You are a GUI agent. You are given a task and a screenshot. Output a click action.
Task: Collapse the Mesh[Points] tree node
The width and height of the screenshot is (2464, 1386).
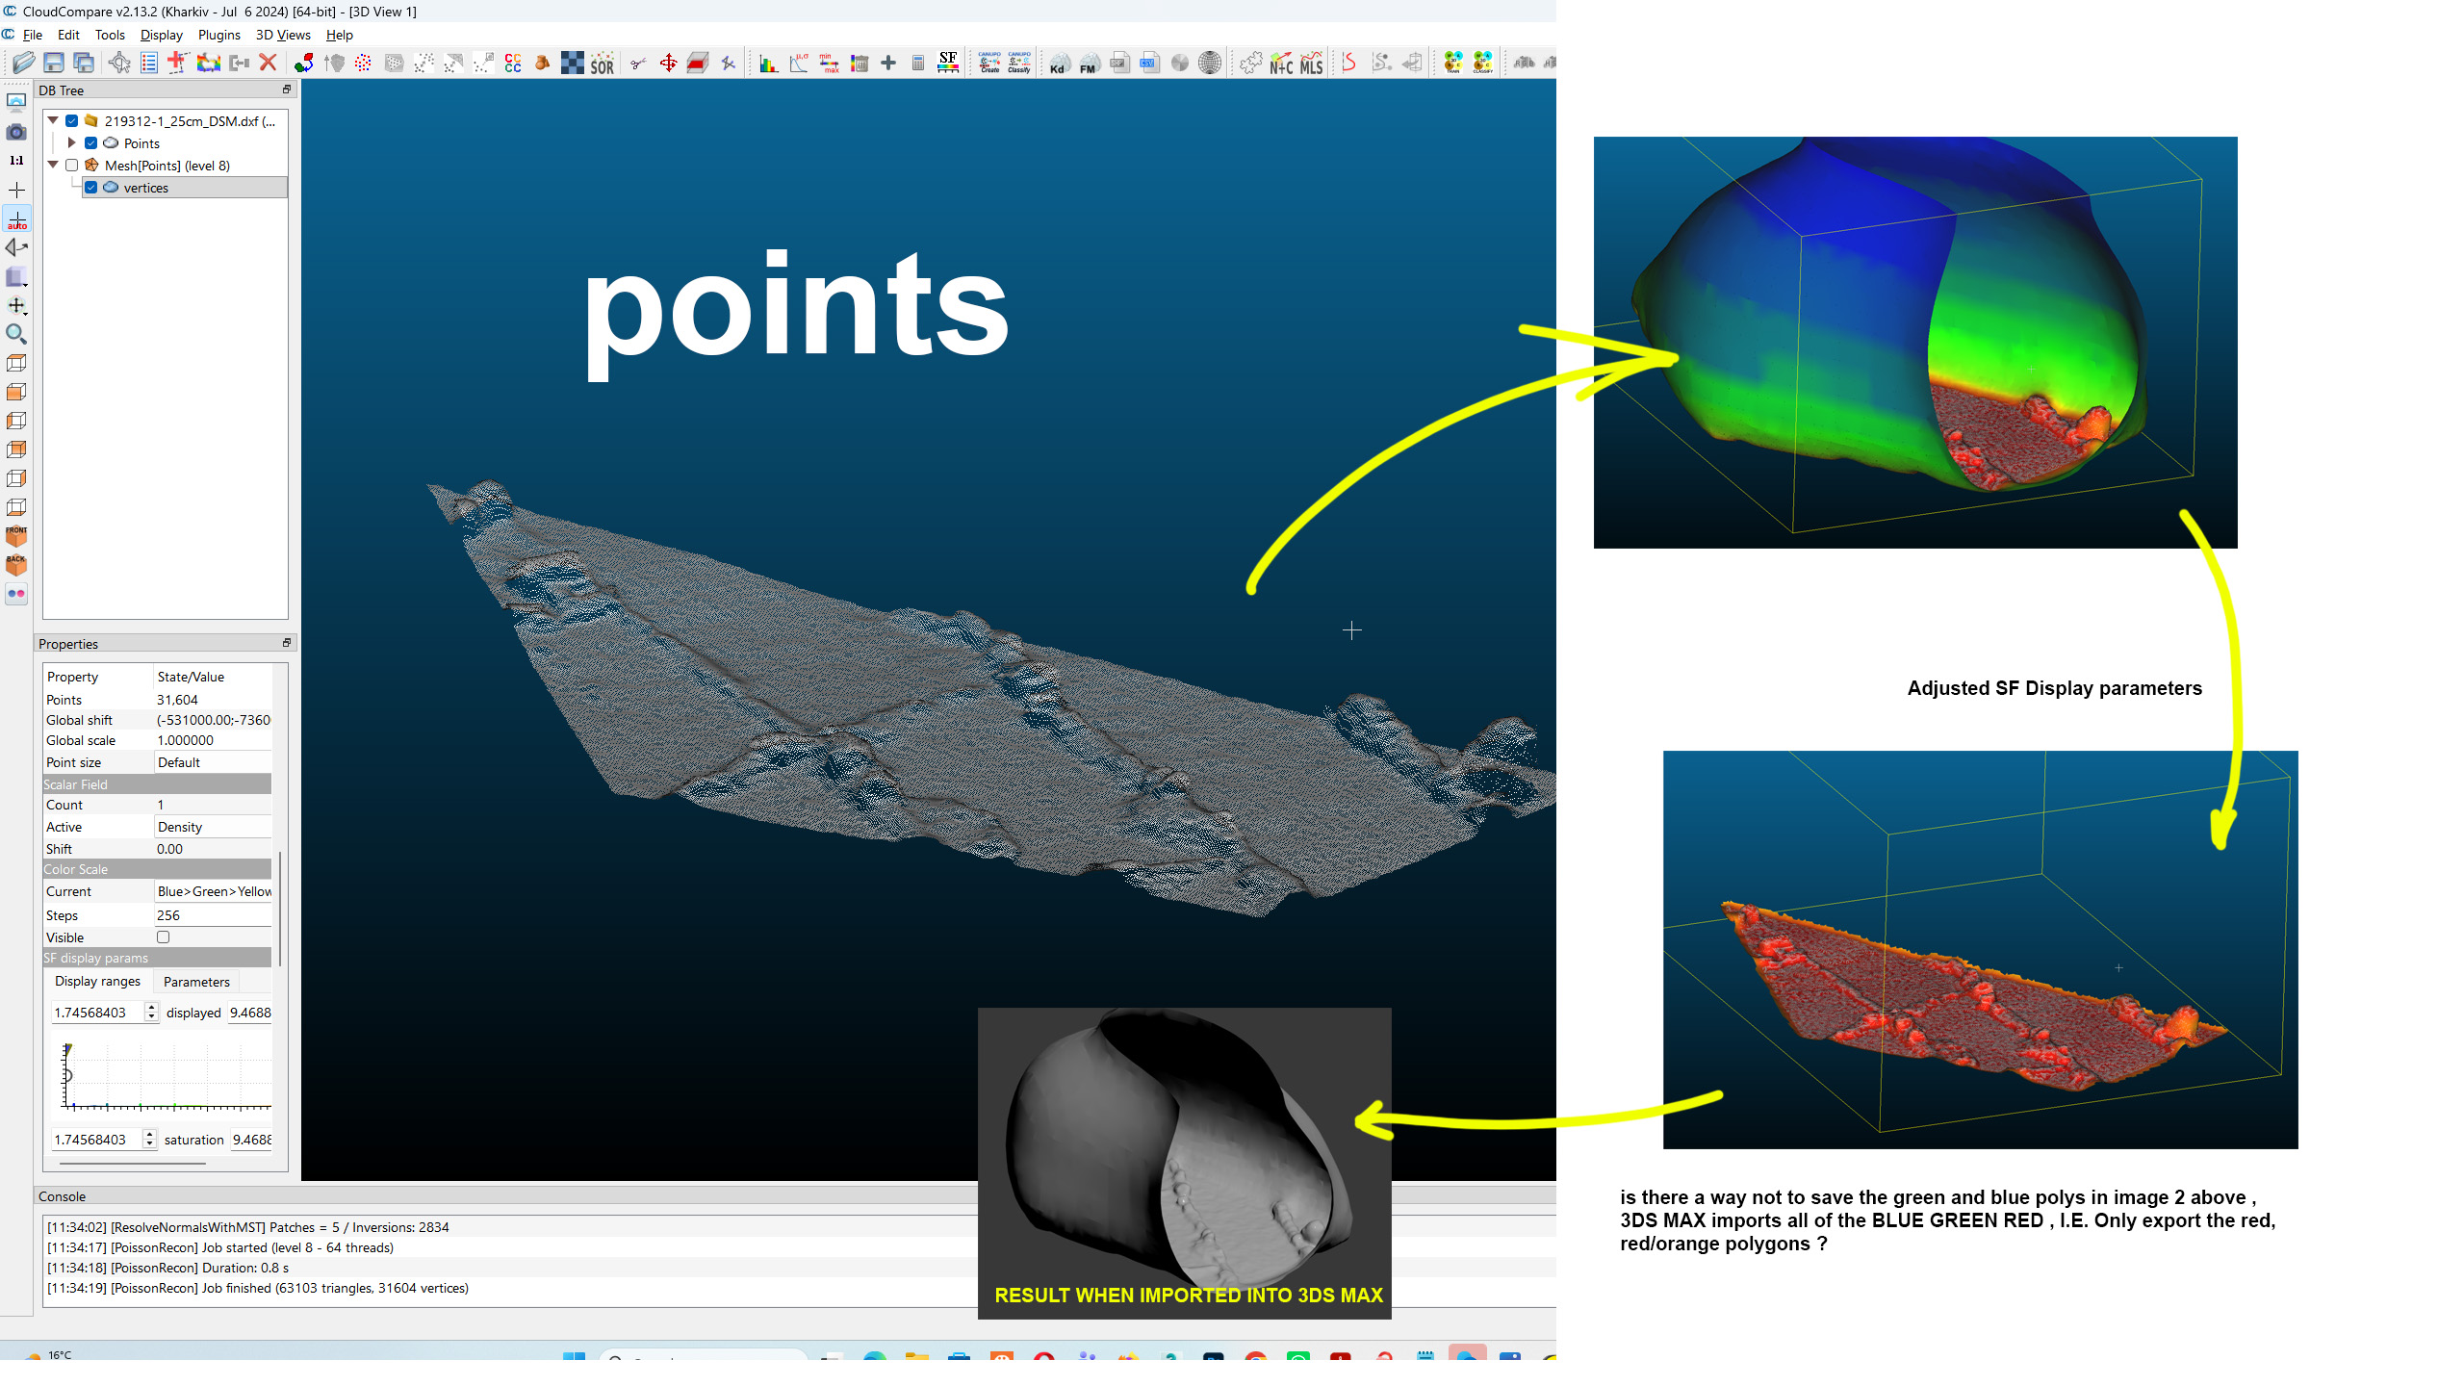[x=54, y=166]
